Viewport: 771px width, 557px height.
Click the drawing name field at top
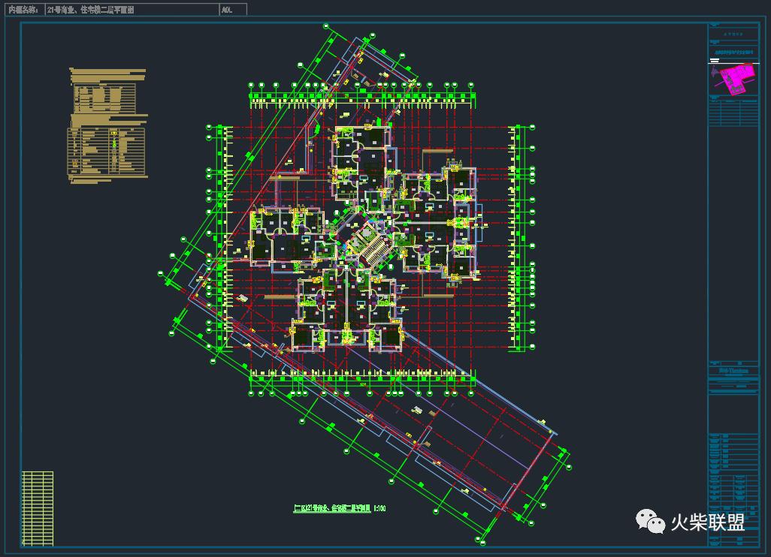coord(131,10)
